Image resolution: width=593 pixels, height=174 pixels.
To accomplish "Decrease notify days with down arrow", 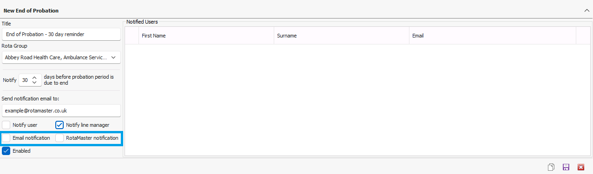I will pos(34,82).
